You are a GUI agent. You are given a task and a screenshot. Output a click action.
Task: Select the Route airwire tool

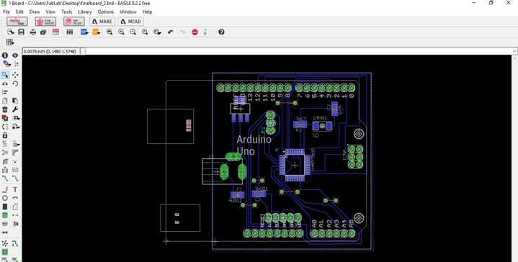pyautogui.click(x=5, y=179)
